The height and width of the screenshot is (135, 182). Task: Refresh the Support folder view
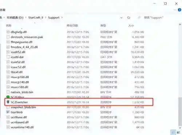[x=128, y=18]
